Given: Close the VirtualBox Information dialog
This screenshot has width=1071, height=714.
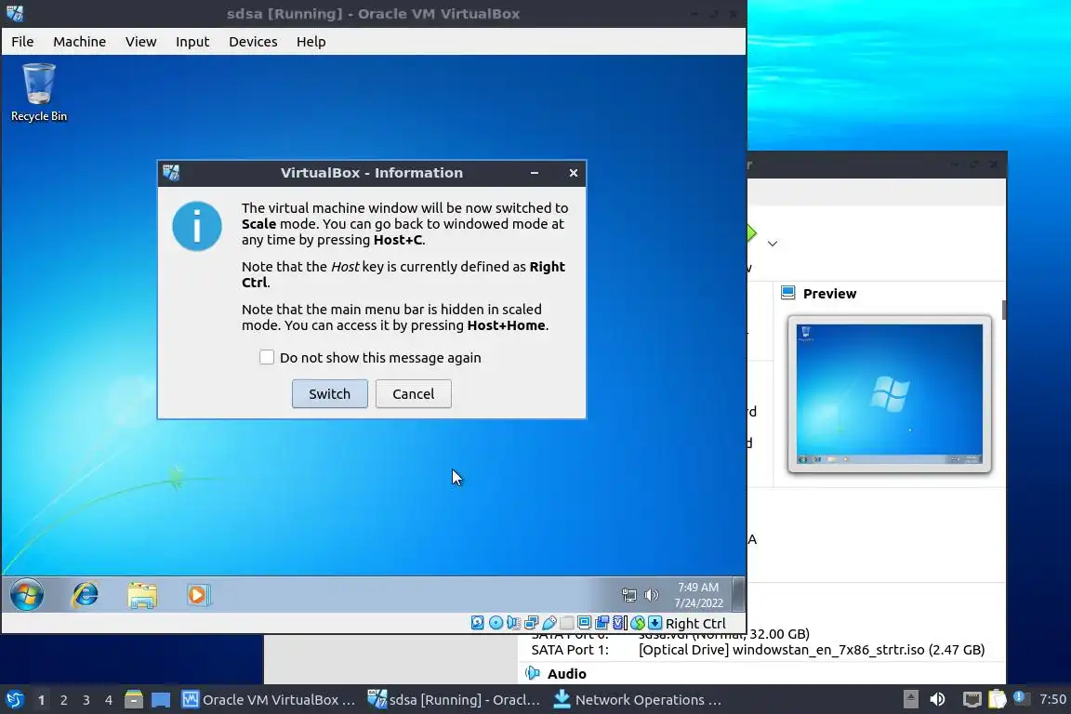Looking at the screenshot, I should [x=573, y=173].
